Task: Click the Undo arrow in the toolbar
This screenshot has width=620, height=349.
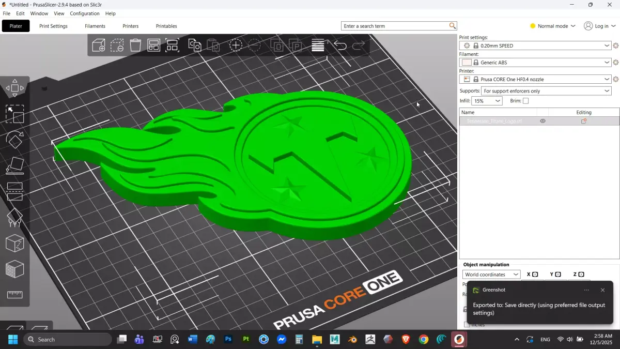Action: (340, 45)
